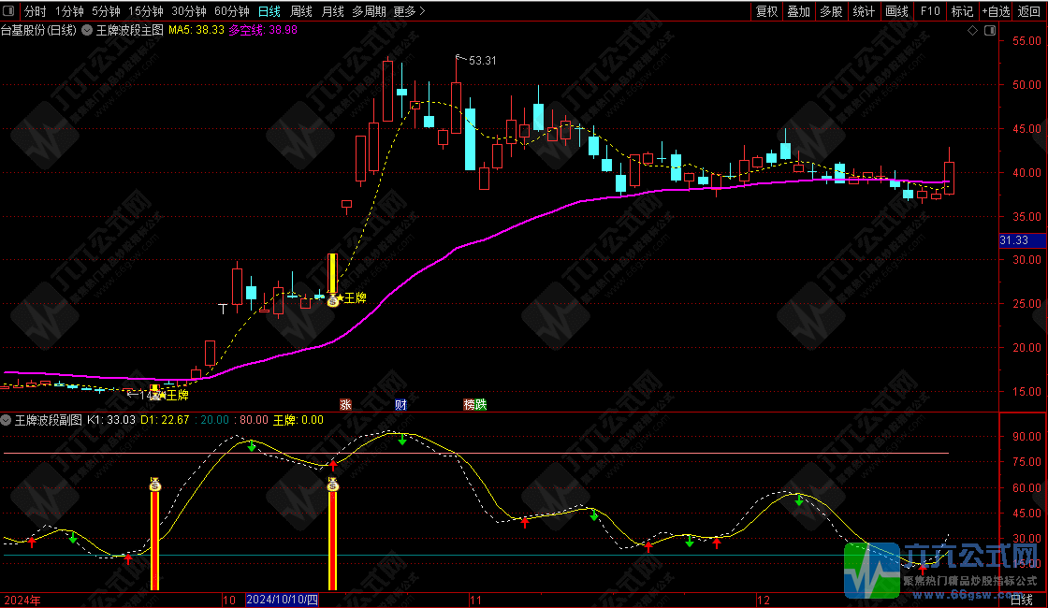Click the 榜跌 marker icon on chart
The height and width of the screenshot is (608, 1048).
point(475,404)
